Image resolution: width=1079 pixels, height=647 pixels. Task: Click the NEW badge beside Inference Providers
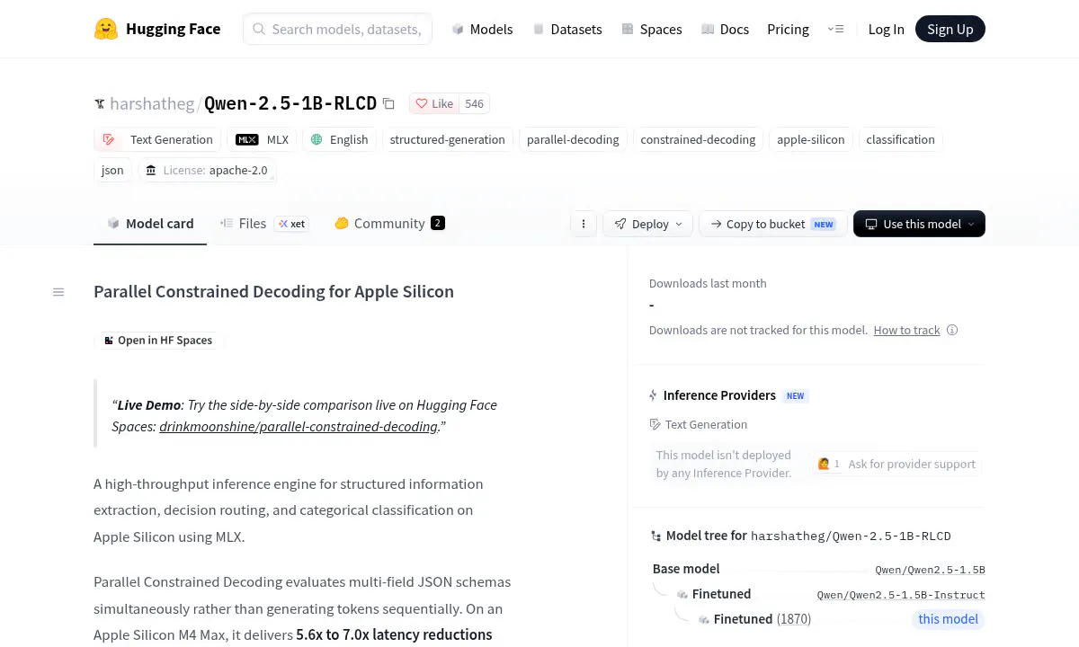(x=795, y=395)
